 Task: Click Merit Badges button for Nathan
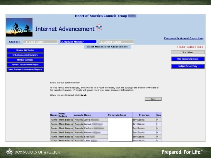pyautogui.click(x=66, y=133)
